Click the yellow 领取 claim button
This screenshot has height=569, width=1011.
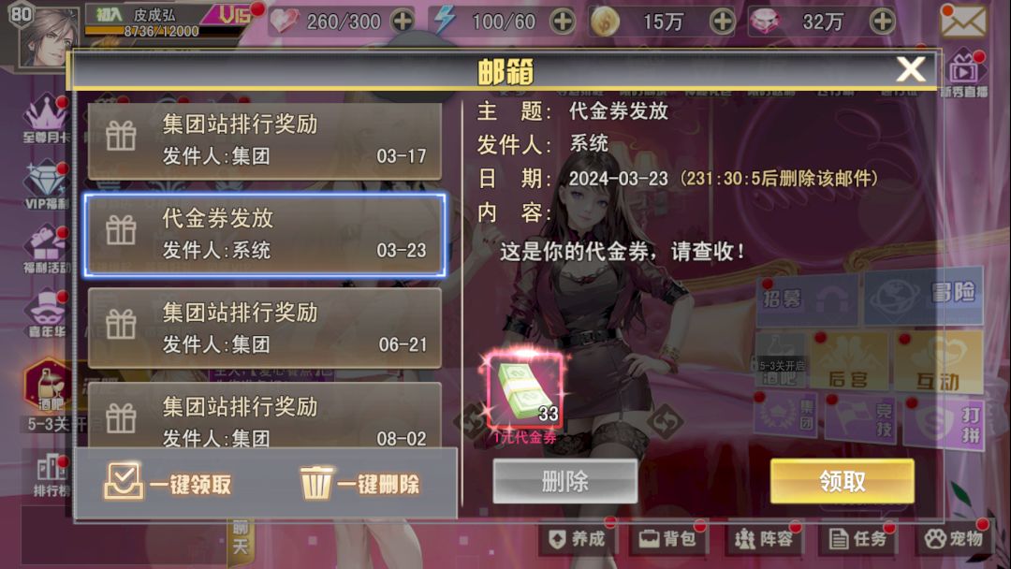point(842,481)
